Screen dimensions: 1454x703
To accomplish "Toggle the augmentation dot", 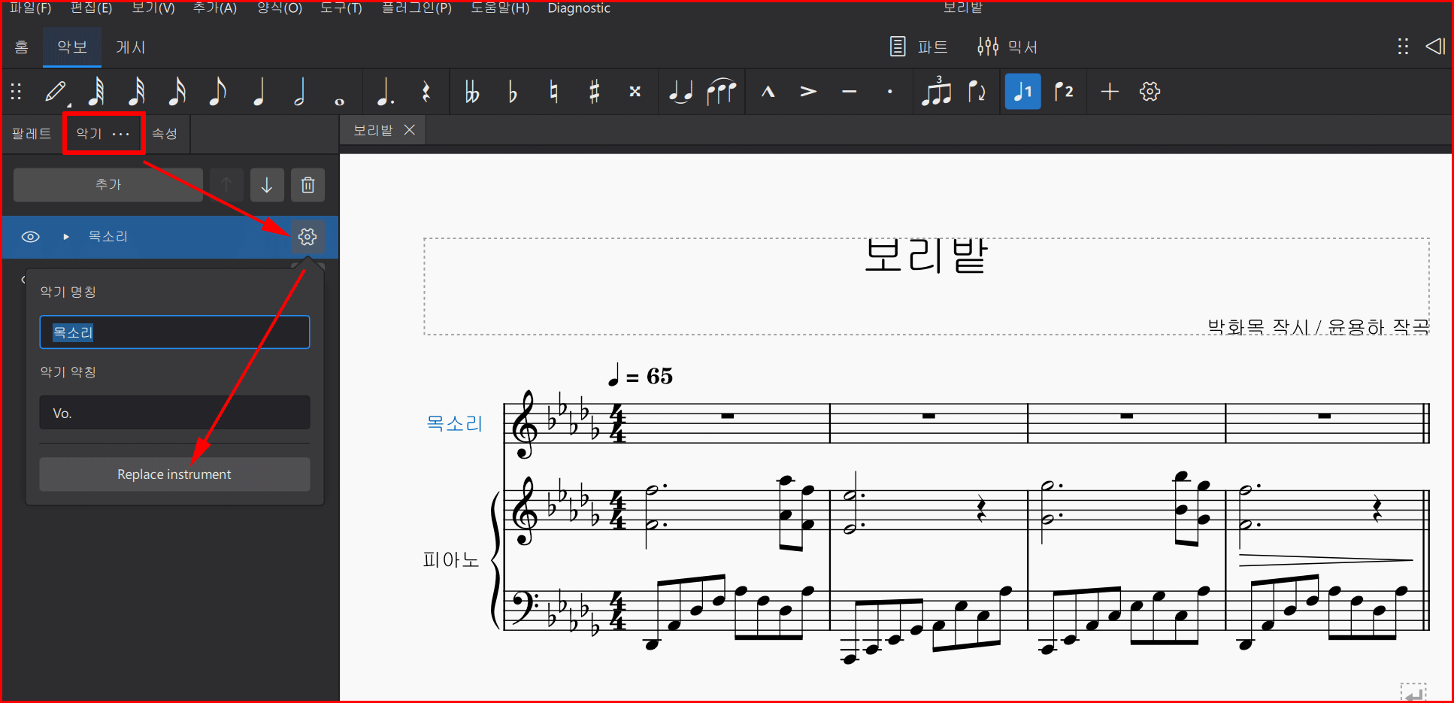I will [385, 92].
